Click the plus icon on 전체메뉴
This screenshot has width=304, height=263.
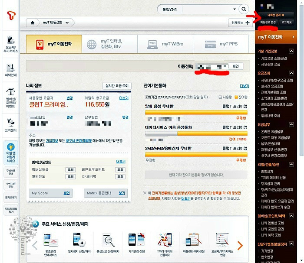click(248, 23)
